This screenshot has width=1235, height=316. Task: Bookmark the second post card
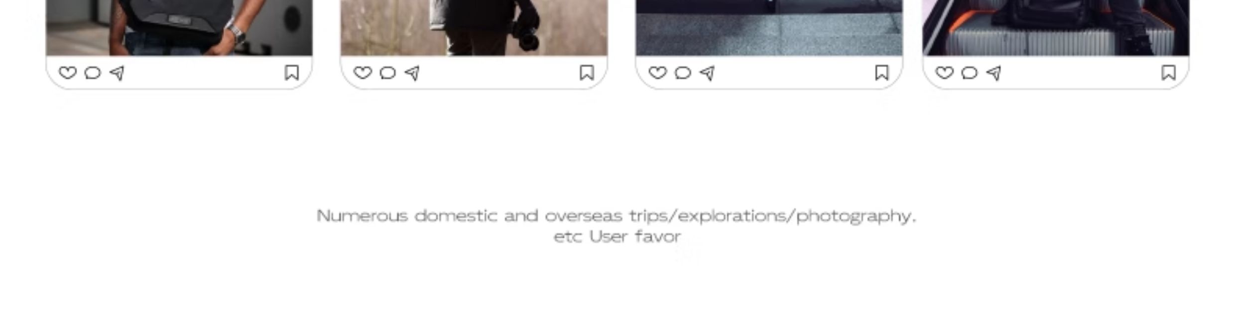(x=587, y=73)
